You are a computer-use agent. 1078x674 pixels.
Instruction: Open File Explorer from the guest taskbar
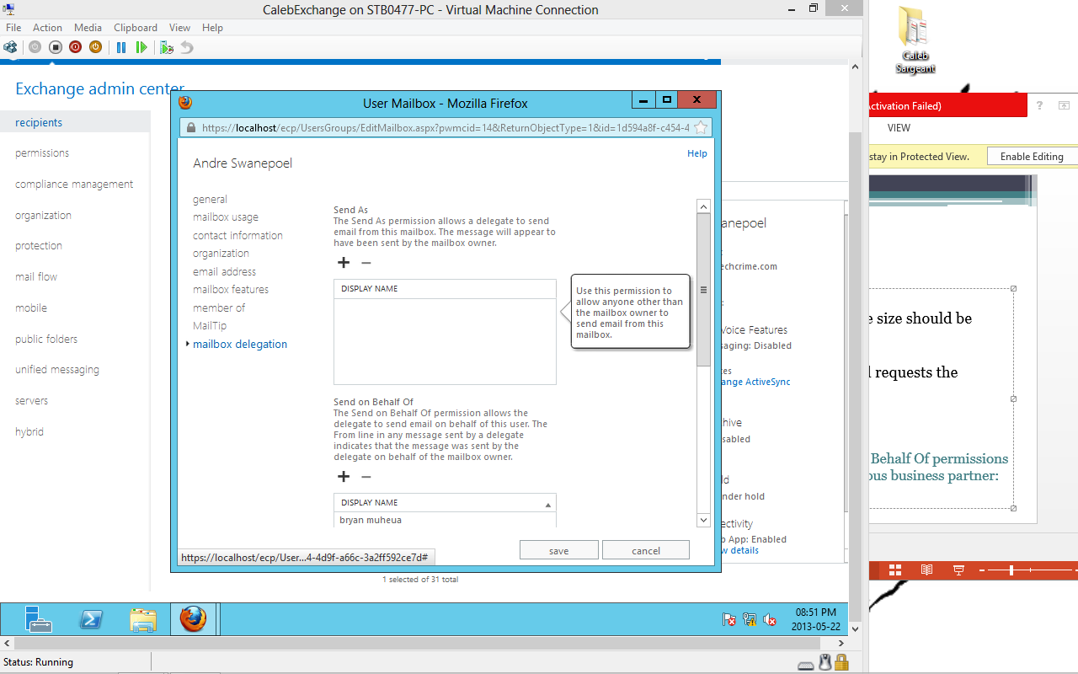(x=143, y=619)
